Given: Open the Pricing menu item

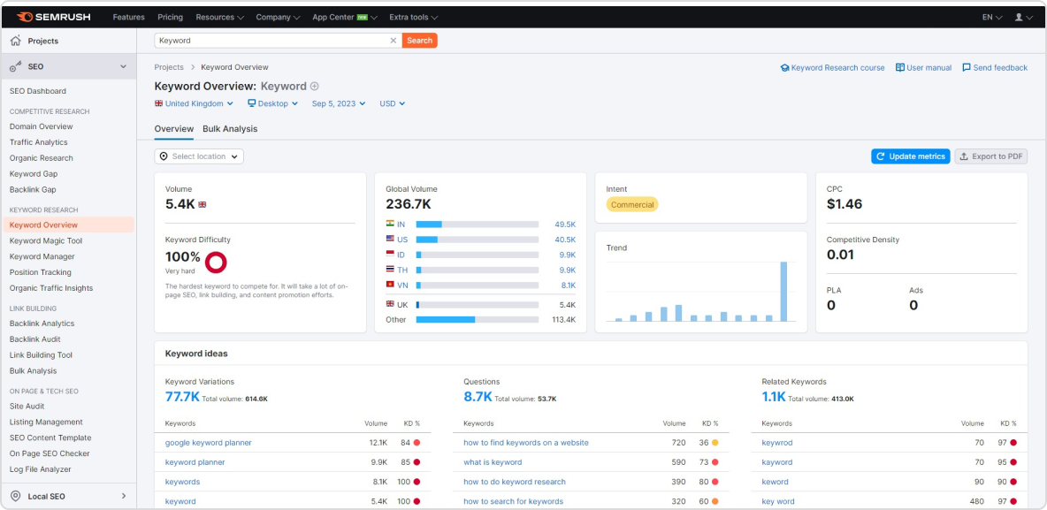Looking at the screenshot, I should coord(171,18).
